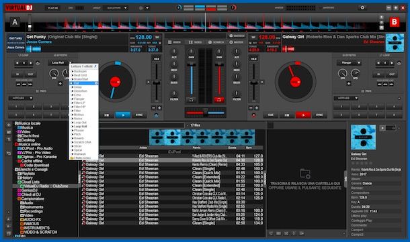Click the red play button on right deck

point(303,115)
